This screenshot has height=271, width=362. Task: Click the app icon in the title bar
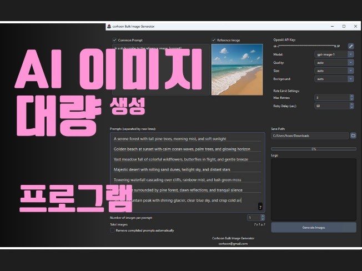(x=109, y=26)
